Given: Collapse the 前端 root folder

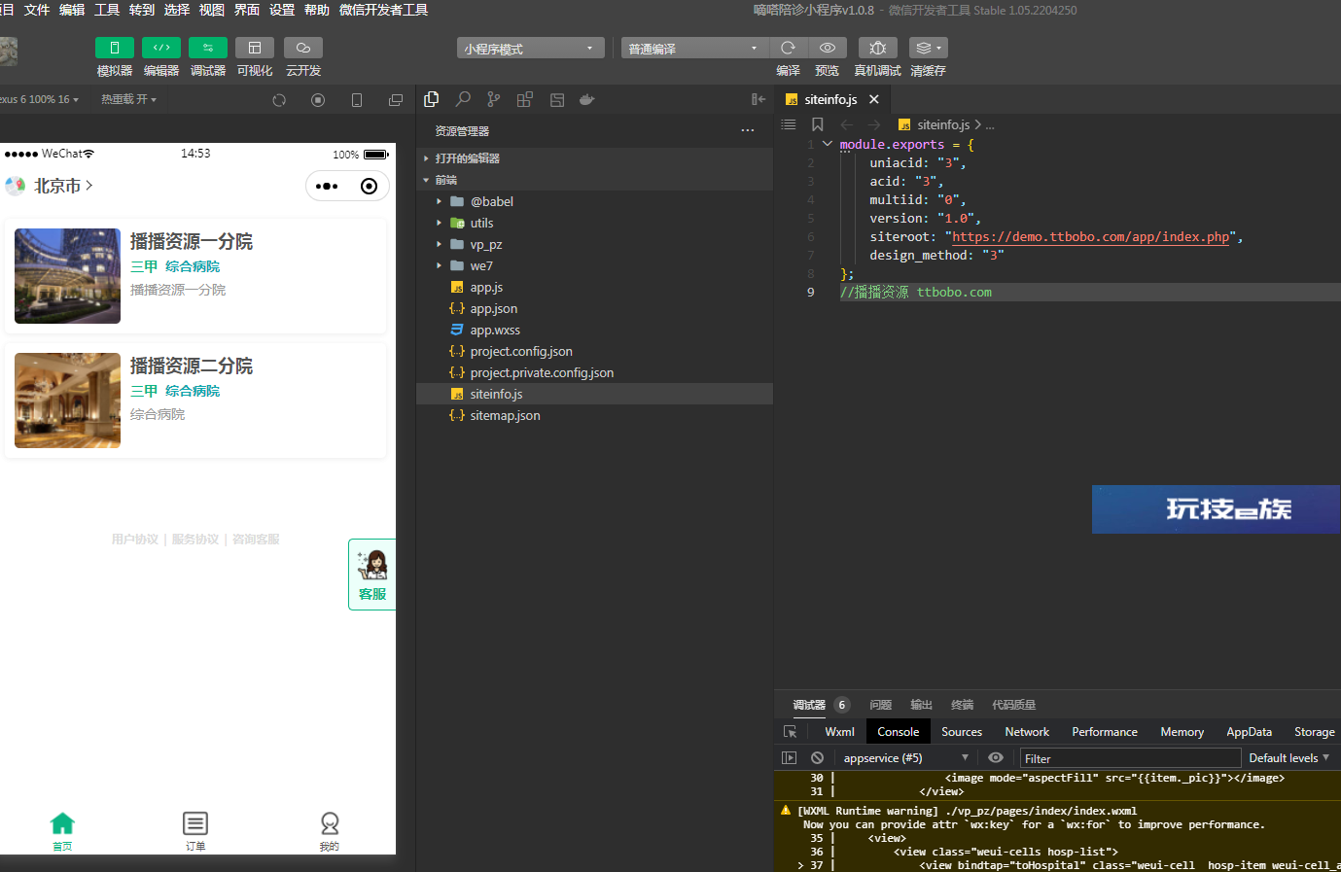Looking at the screenshot, I should click(594, 180).
